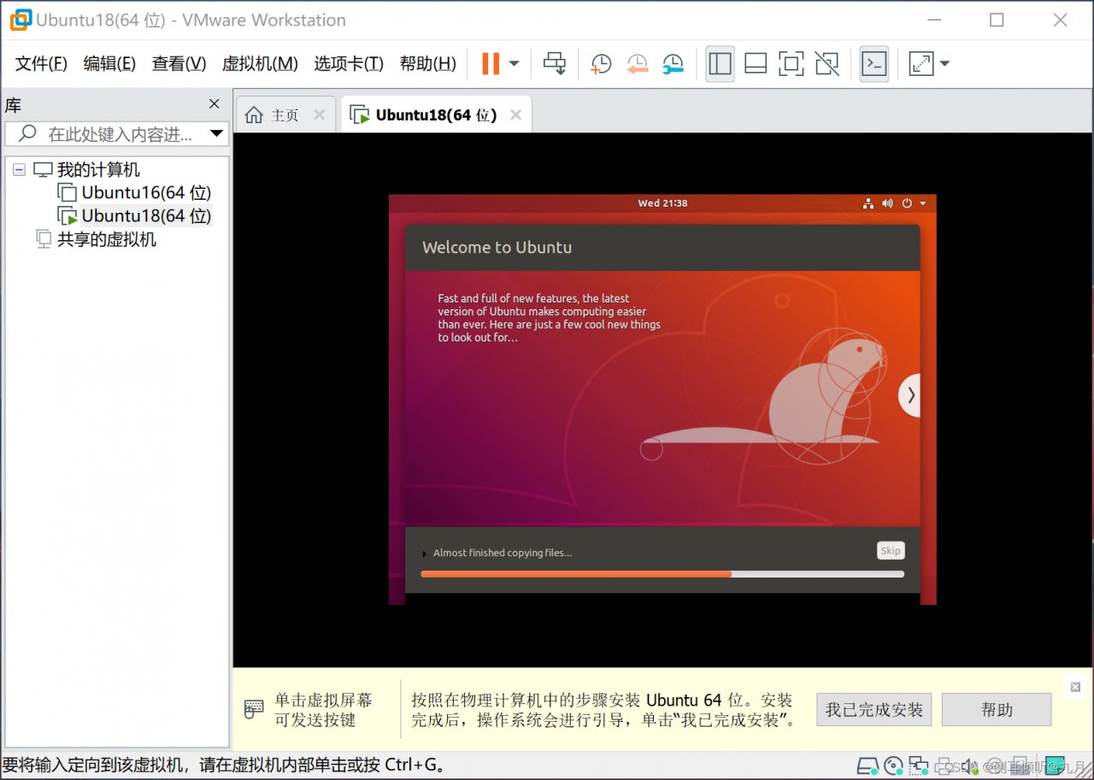Toggle the library sidebar view
This screenshot has height=780, width=1094.
click(721, 63)
